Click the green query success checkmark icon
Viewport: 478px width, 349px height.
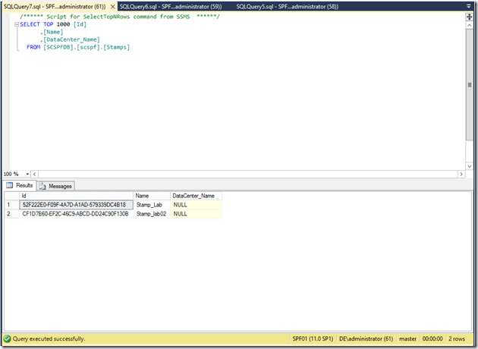[8, 338]
